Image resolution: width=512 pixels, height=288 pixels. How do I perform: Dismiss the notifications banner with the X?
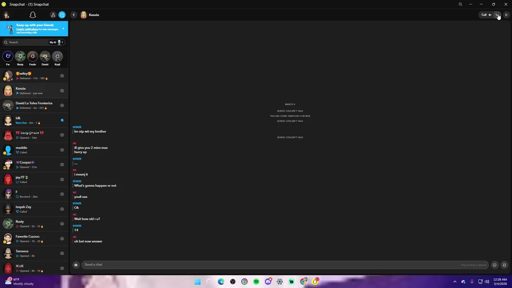coord(63,28)
